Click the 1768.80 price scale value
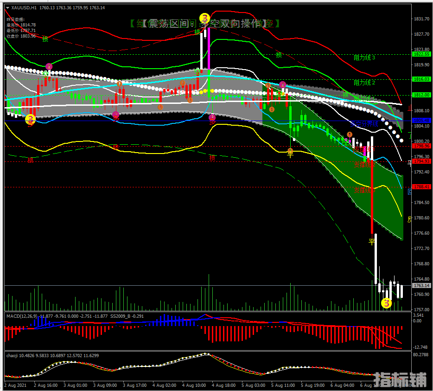 tap(421, 264)
